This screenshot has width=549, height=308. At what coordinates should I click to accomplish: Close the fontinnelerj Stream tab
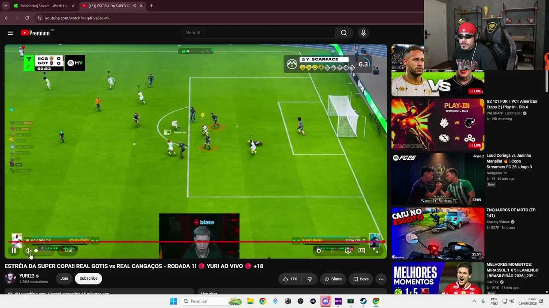click(x=73, y=6)
